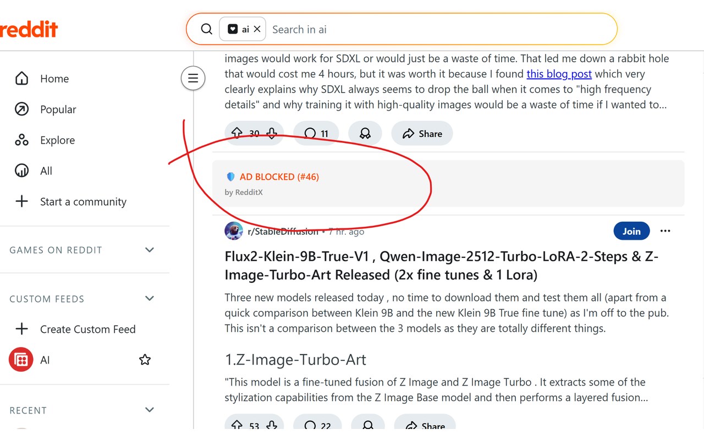Viewport: 704px width, 440px height.
Task: Open the Flux2-Klein-9B-True-V1 post title
Action: 442,265
